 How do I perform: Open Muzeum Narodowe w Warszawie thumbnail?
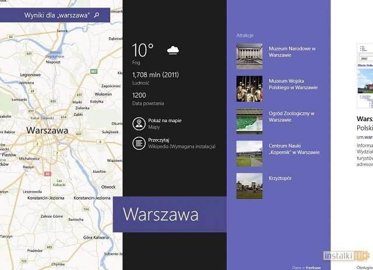[x=249, y=56]
